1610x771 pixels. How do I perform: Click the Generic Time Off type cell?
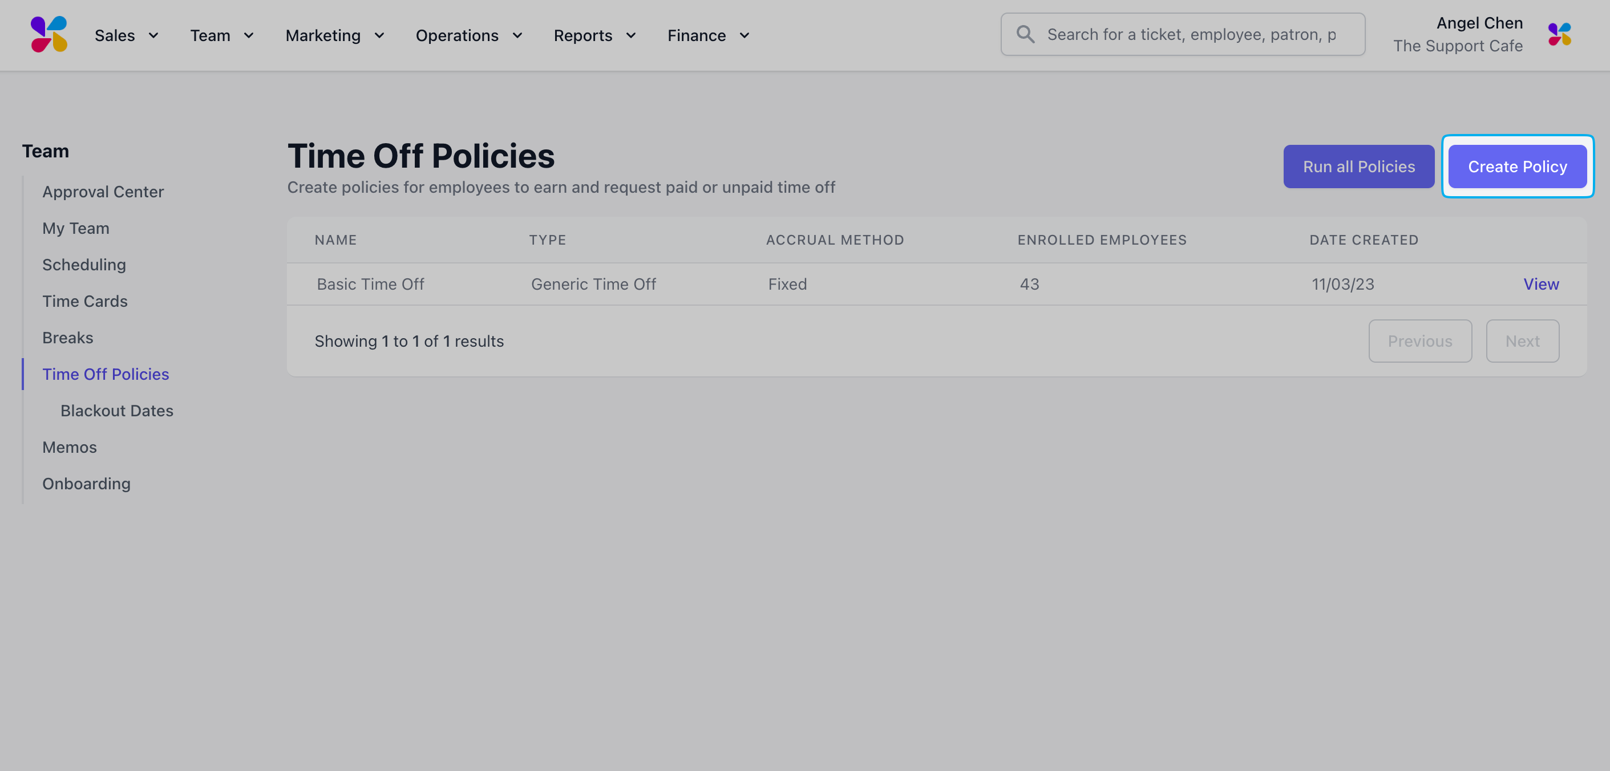pos(594,285)
